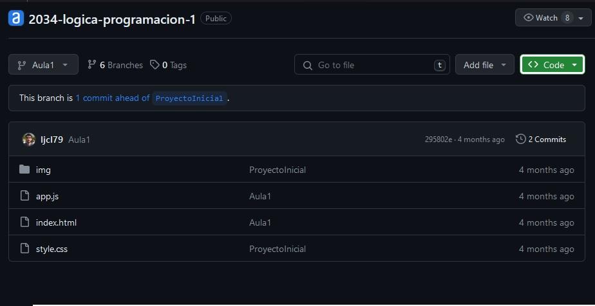The image size is (595, 306).
Task: Open the Add file dropdown
Action: click(484, 65)
